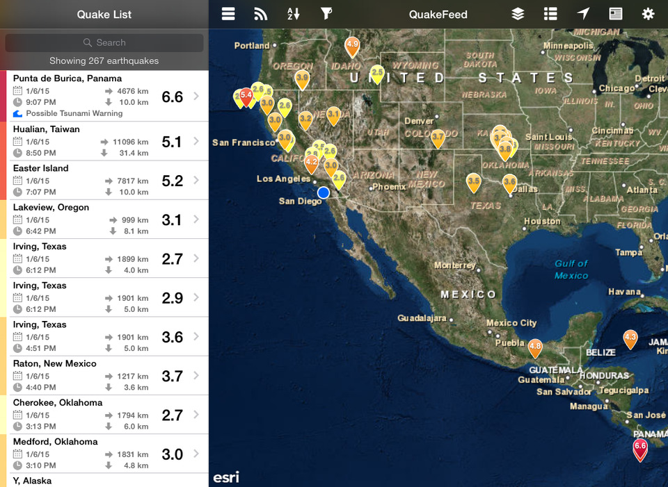The image size is (668, 487).
Task: Open the earthquake feed sources icon
Action: (260, 14)
